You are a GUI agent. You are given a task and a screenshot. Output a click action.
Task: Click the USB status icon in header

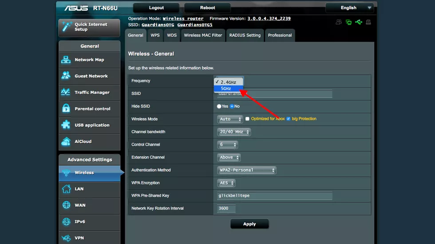click(x=359, y=22)
